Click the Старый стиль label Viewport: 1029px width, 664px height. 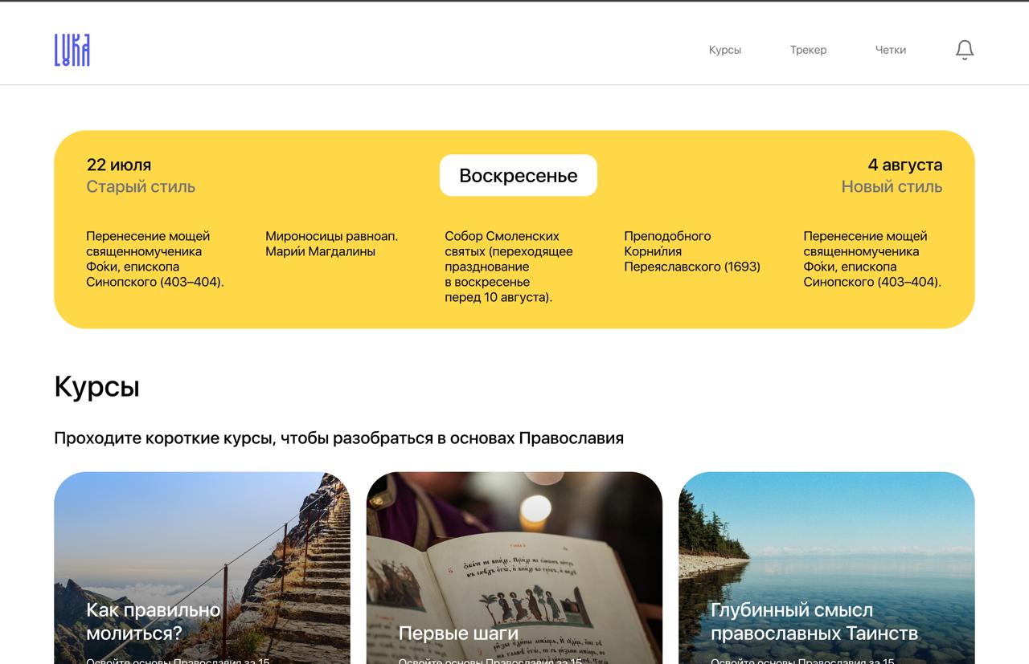point(141,187)
